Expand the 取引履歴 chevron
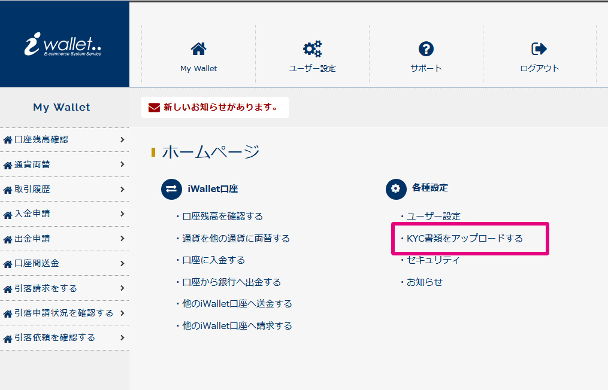Image resolution: width=608 pixels, height=390 pixels. (122, 189)
